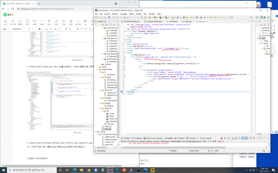Click the Console horizontal scrollbar
This screenshot has height=173, width=278.
click(174, 148)
